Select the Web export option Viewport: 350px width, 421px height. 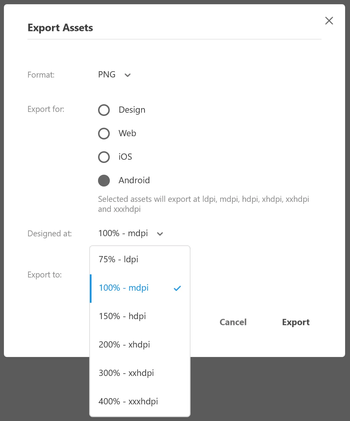(104, 134)
